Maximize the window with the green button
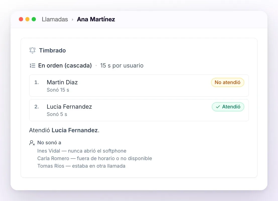 click(x=34, y=19)
